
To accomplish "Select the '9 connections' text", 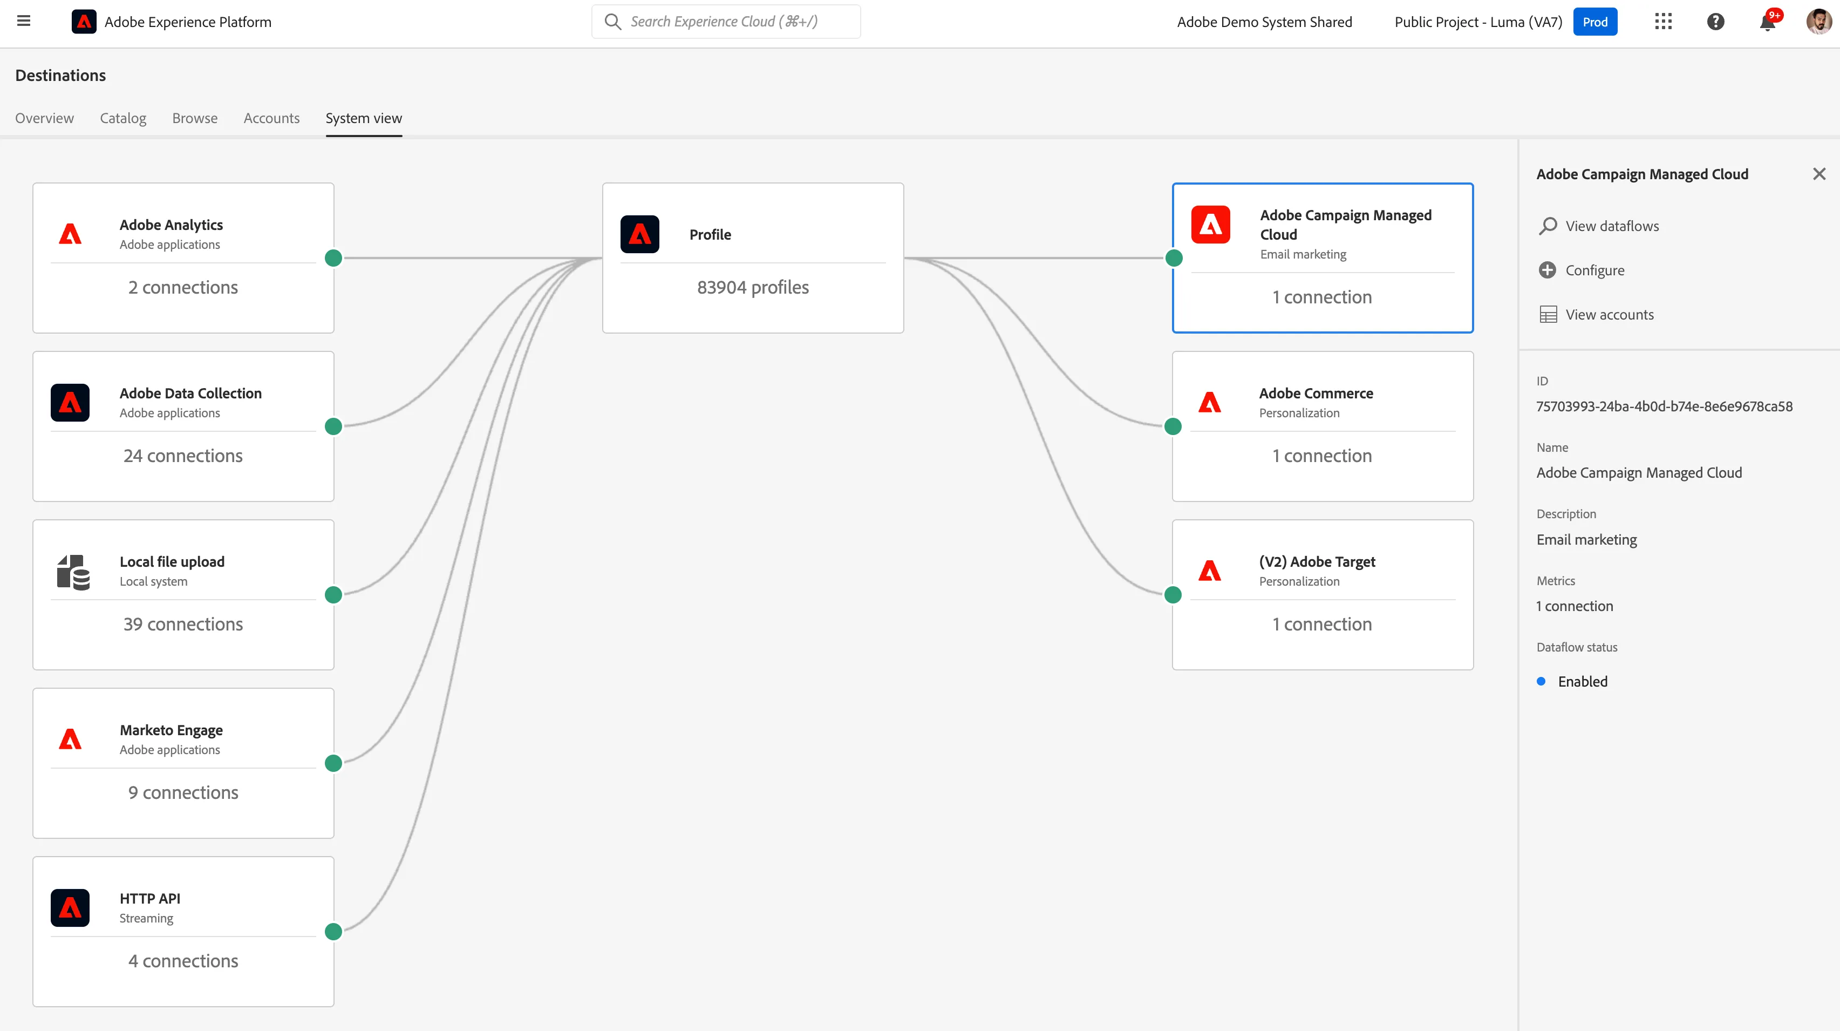I will click(183, 793).
